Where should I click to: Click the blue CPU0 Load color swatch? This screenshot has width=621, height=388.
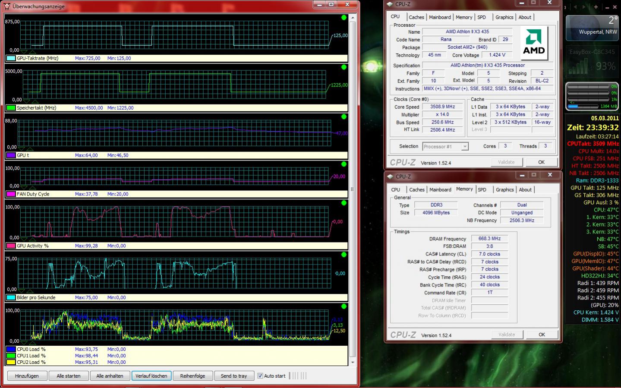pyautogui.click(x=11, y=349)
